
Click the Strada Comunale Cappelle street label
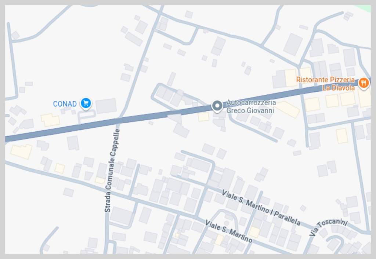point(112,171)
